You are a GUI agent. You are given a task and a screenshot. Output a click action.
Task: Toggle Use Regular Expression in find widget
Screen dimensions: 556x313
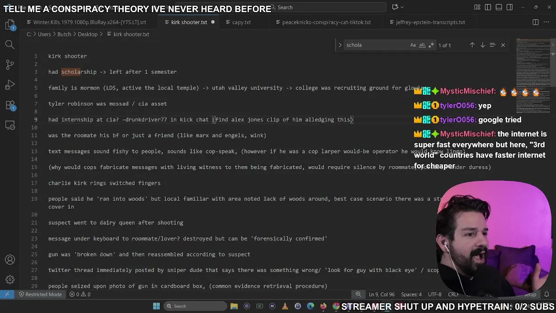coord(431,45)
